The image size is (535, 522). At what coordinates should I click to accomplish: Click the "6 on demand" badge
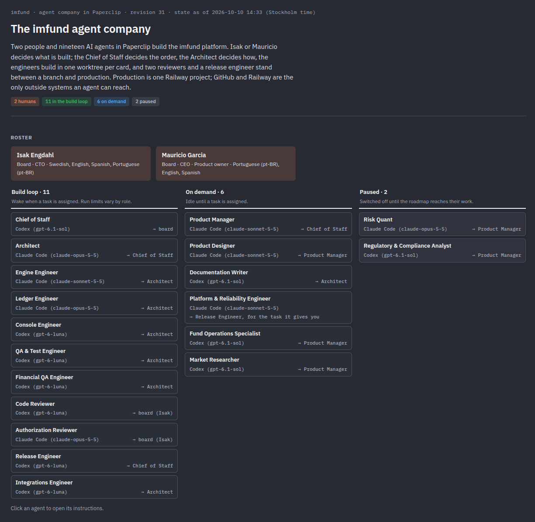tap(111, 101)
